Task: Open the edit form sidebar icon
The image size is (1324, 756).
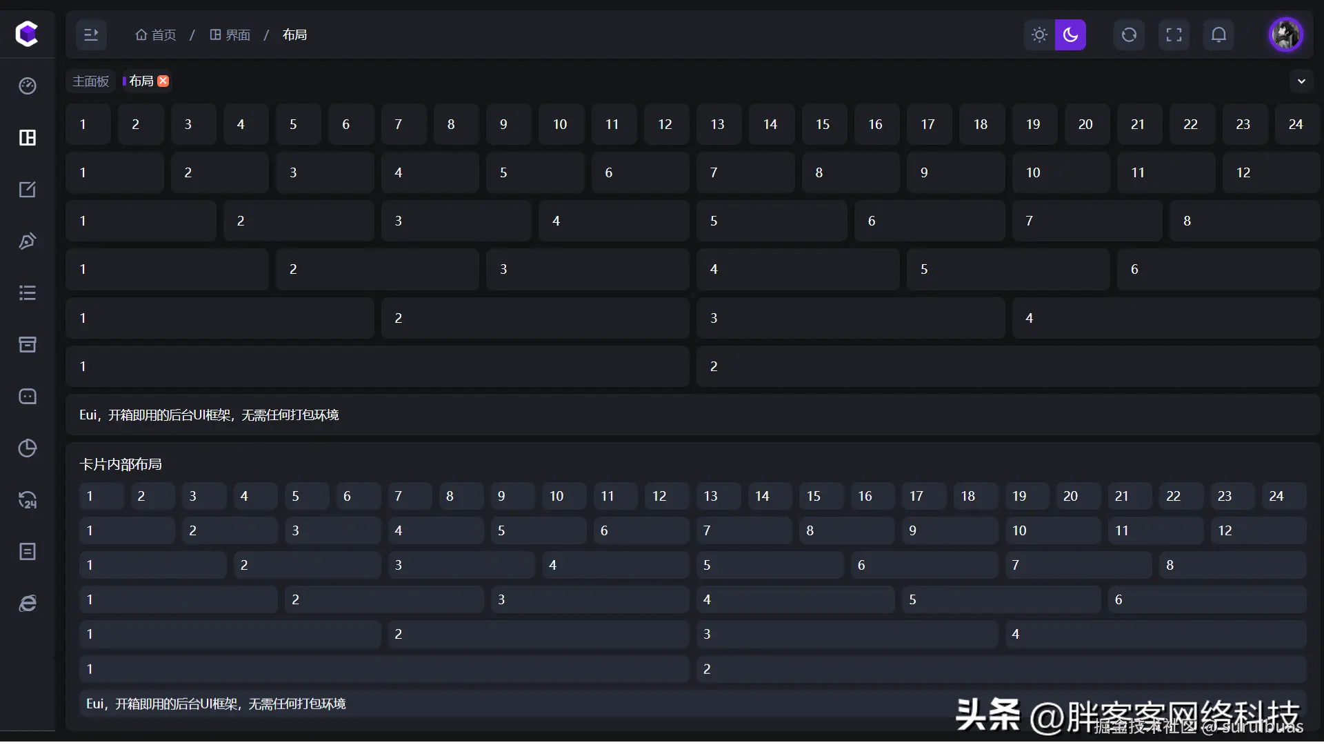Action: pos(28,189)
